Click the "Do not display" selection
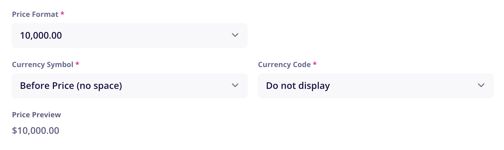 [x=298, y=86]
